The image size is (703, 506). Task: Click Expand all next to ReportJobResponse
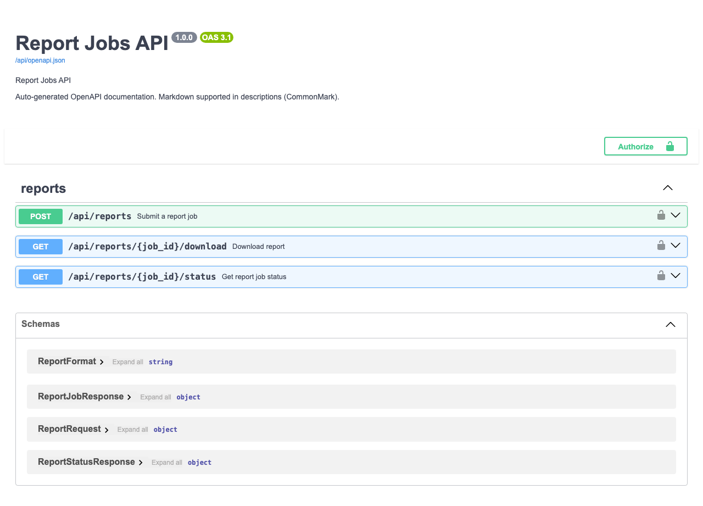pyautogui.click(x=155, y=397)
